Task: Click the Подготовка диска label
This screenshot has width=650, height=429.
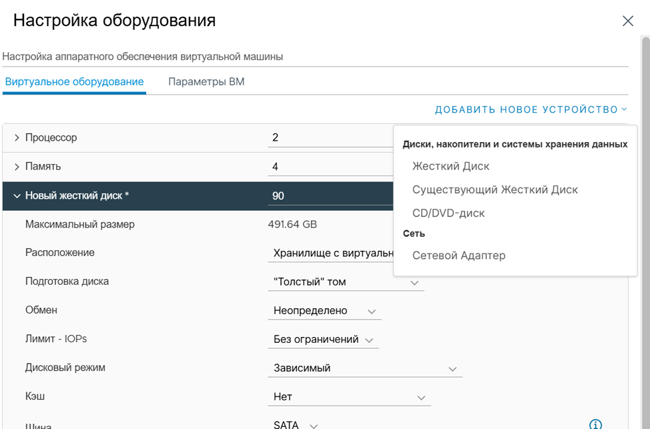Action: tap(67, 282)
